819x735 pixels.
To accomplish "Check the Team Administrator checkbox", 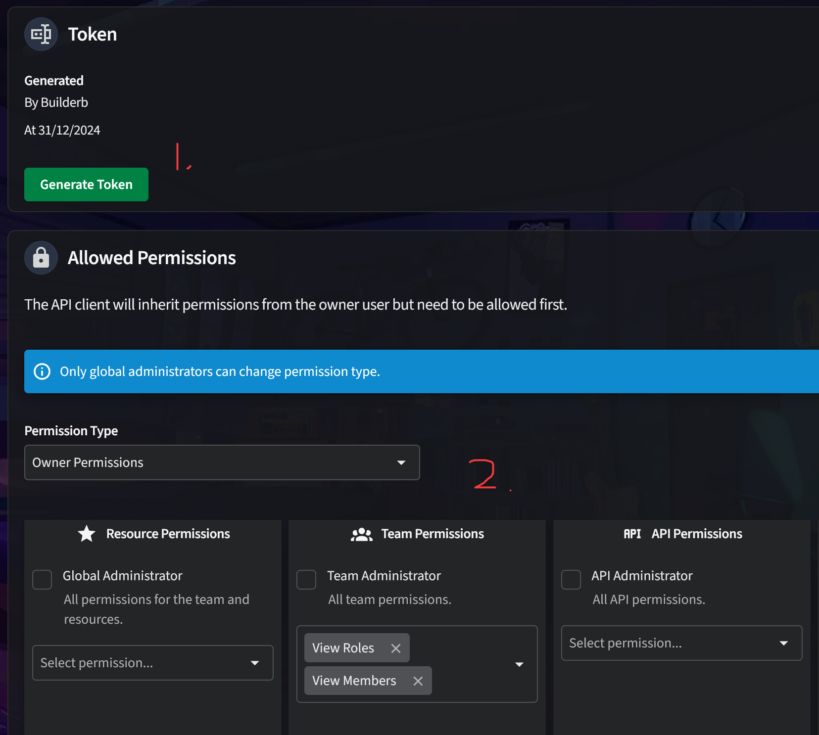I will [x=306, y=580].
